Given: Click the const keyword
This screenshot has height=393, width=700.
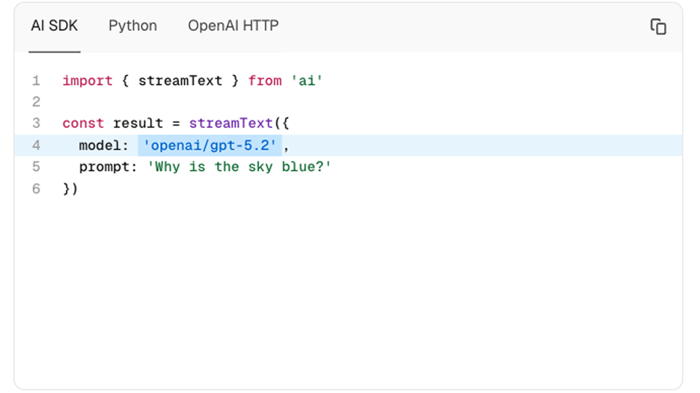Looking at the screenshot, I should (x=83, y=123).
